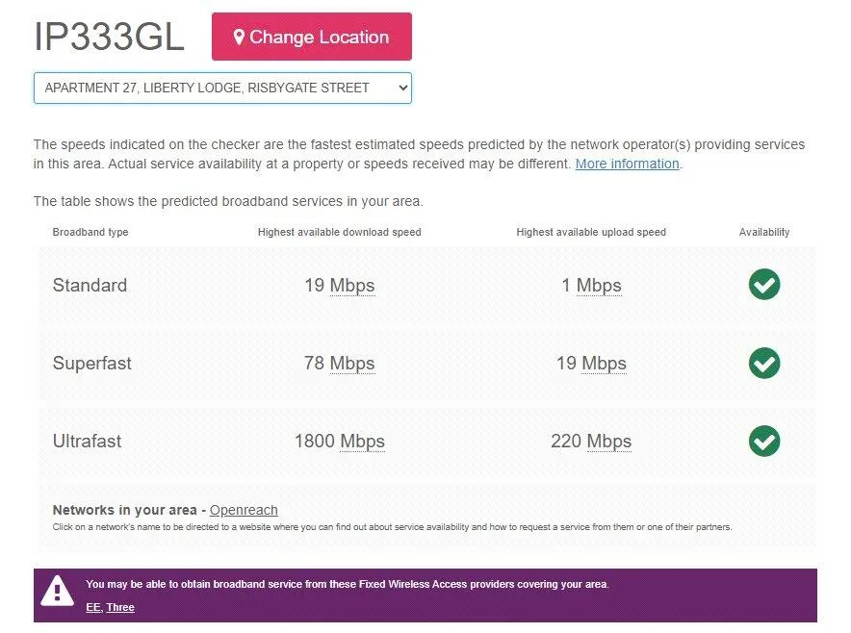Click Mbps abbreviation beside Ultrafast 1800 download

(x=362, y=442)
